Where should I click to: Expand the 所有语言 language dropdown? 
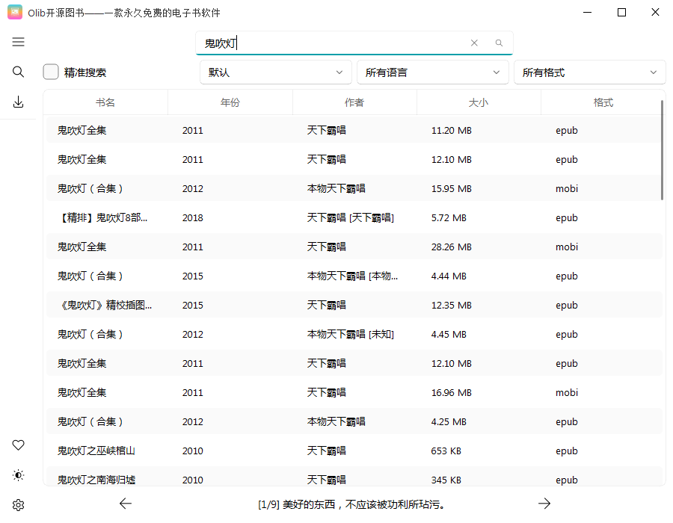432,72
